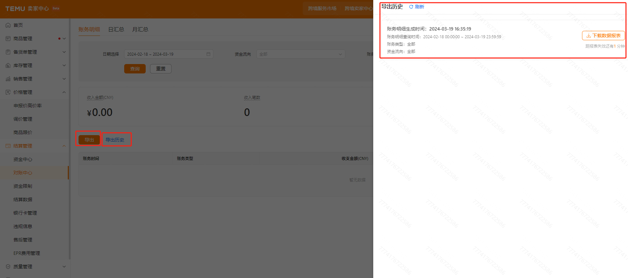Click the 收入笔数 label
628x278 pixels.
click(252, 98)
